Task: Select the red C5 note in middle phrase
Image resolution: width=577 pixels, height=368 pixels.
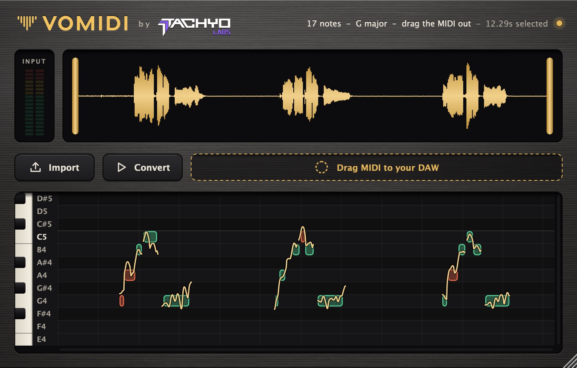Action: tap(303, 237)
